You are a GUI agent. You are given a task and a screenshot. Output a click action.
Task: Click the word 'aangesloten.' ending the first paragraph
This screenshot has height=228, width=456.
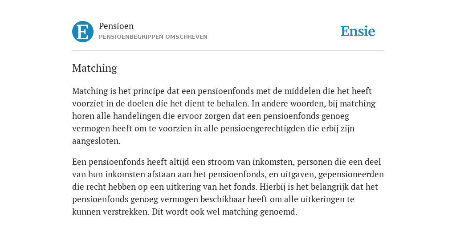[x=96, y=141]
